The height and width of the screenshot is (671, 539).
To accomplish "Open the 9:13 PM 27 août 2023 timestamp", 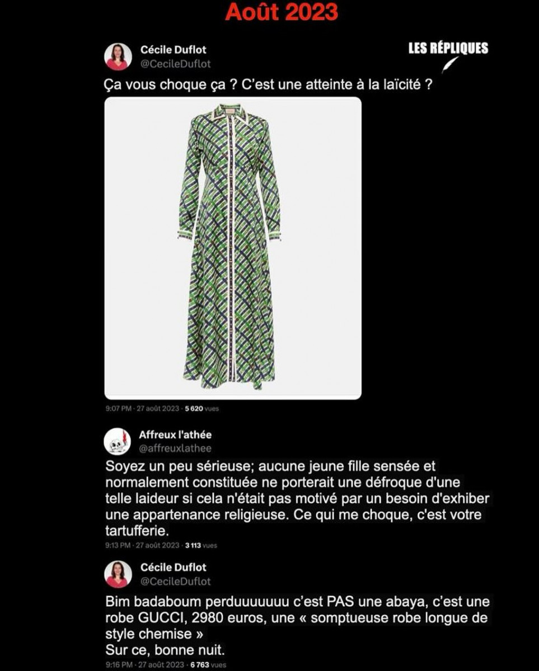I will click(142, 545).
